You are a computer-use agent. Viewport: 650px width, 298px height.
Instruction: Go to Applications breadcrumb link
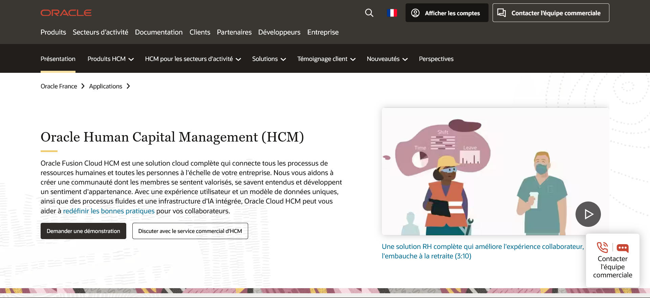click(106, 86)
